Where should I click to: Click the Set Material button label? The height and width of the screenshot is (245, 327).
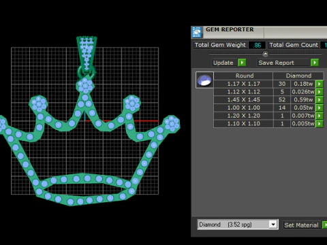click(301, 225)
